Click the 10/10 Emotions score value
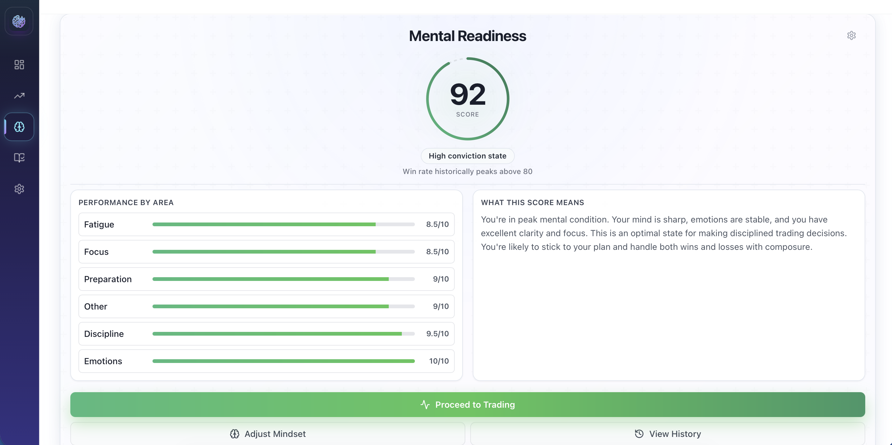The height and width of the screenshot is (445, 892). click(x=439, y=361)
